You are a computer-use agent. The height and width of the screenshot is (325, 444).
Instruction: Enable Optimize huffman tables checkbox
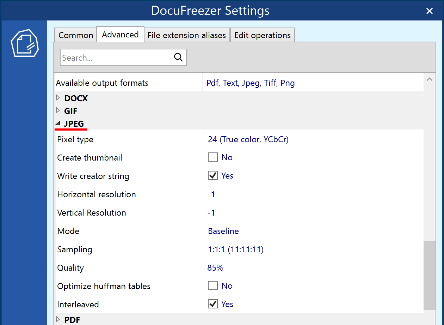[213, 286]
